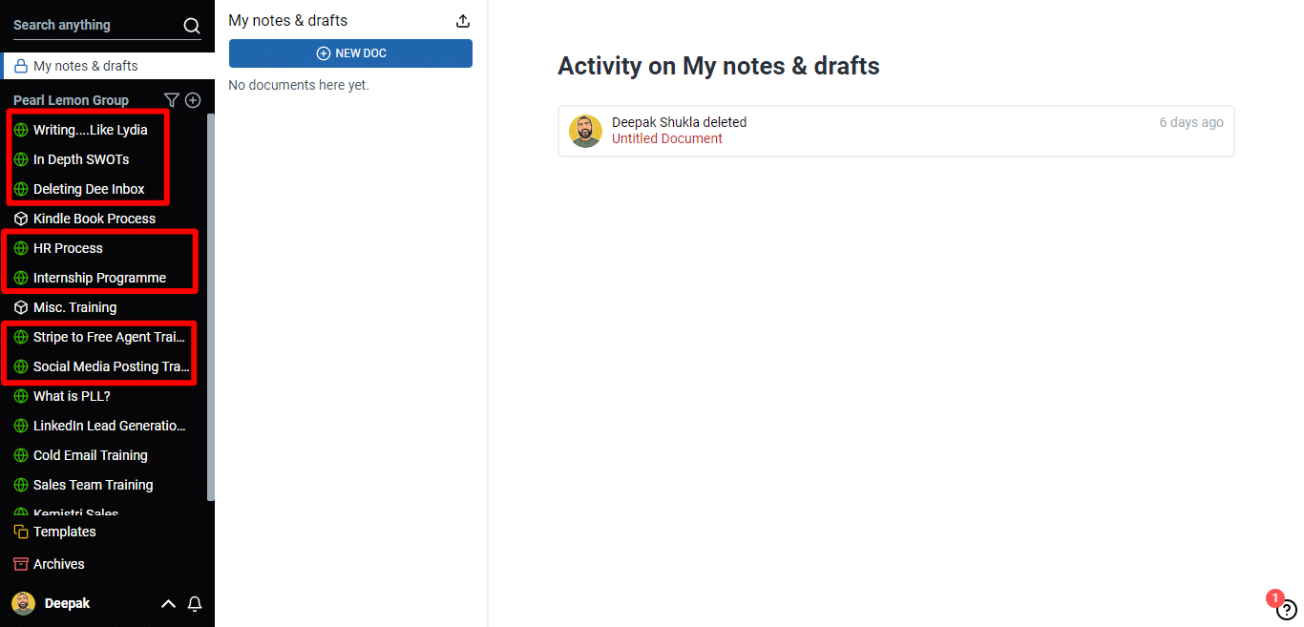Open the Pearl Lemon Group workspace header
The image size is (1304, 627).
(71, 100)
